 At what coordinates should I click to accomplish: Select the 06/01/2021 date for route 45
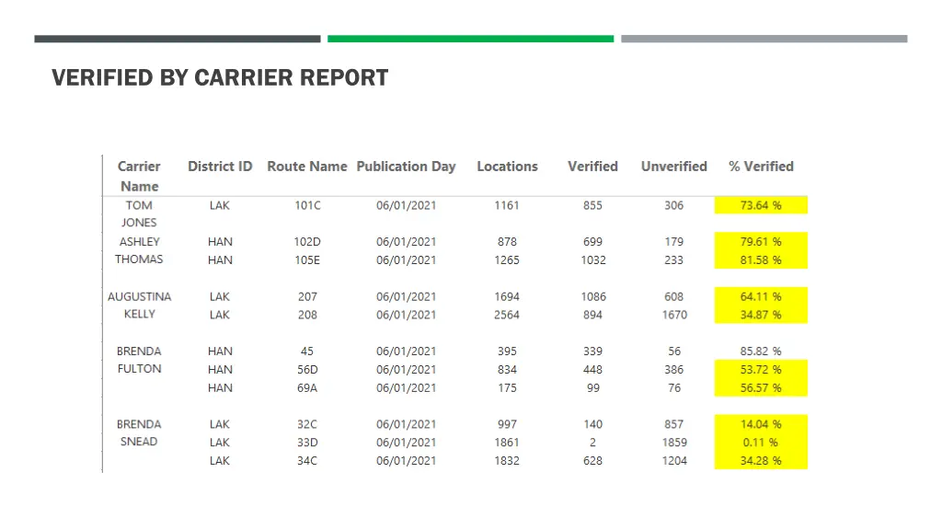(x=406, y=351)
